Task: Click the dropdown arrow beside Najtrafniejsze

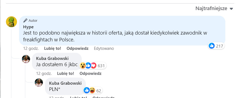Action: [231, 9]
